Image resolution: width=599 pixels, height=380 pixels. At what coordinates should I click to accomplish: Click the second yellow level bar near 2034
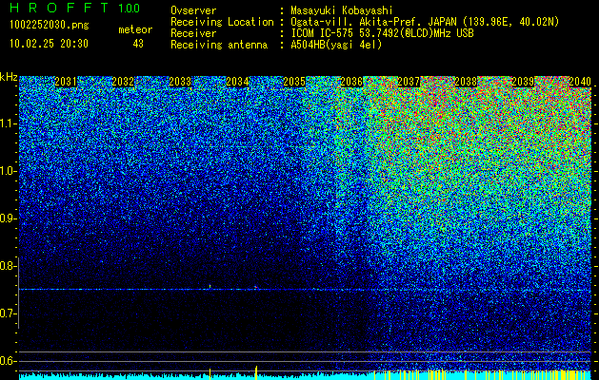256,372
